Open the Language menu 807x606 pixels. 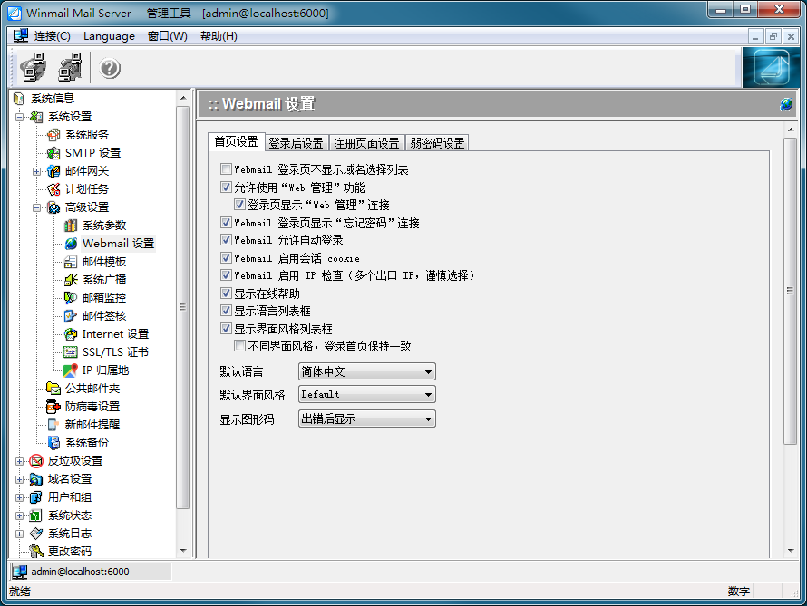point(109,35)
